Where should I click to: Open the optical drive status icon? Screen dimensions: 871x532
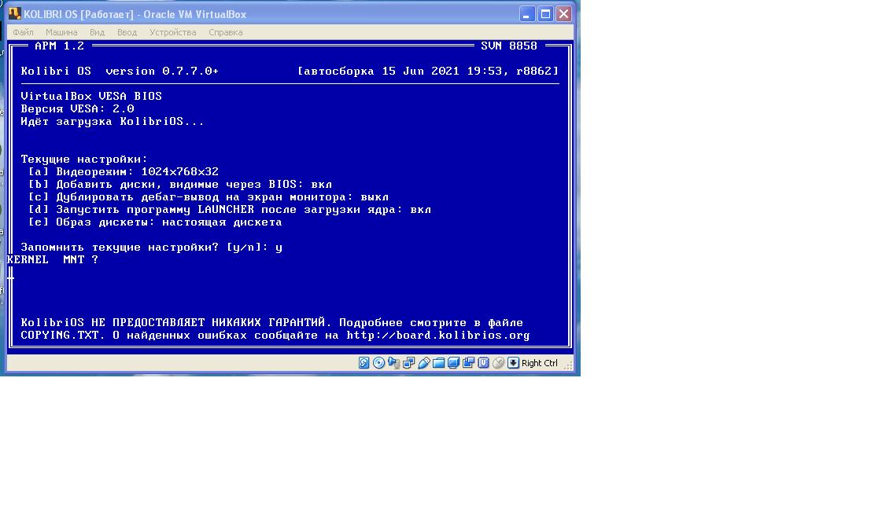(x=379, y=363)
